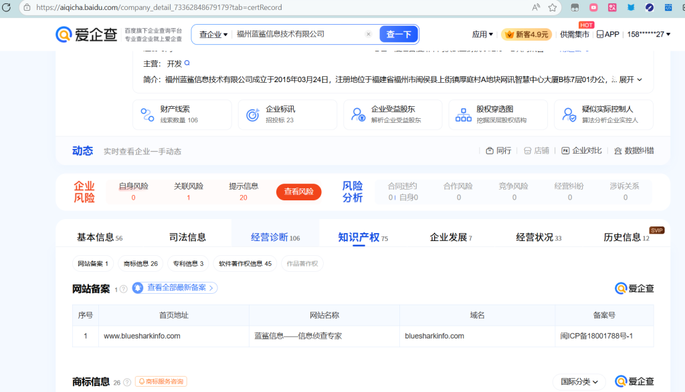Image resolution: width=685 pixels, height=392 pixels.
Task: Open 财产线索 property clues card
Action: point(182,114)
